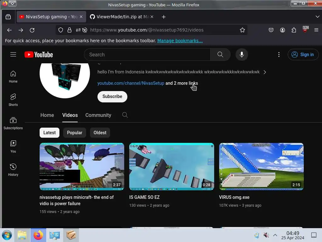Viewport: 322px width, 242px height.
Task: Open Firefox extensions puzzle icon
Action: tap(294, 30)
